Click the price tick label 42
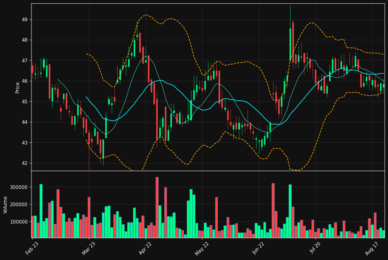The height and width of the screenshot is (260, 388). click(25, 163)
